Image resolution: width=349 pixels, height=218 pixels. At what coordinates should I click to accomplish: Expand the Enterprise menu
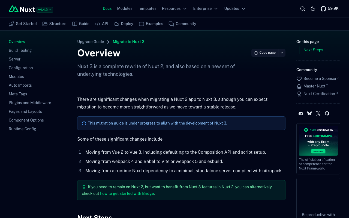pos(205,8)
